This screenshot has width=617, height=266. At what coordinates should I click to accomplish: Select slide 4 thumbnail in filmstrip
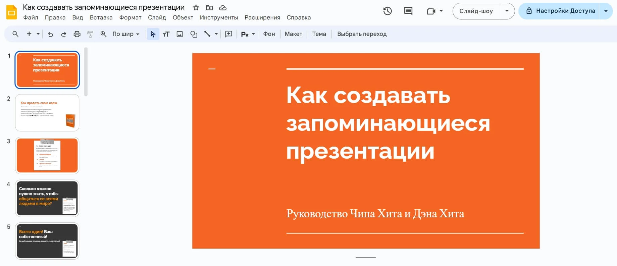coord(47,198)
